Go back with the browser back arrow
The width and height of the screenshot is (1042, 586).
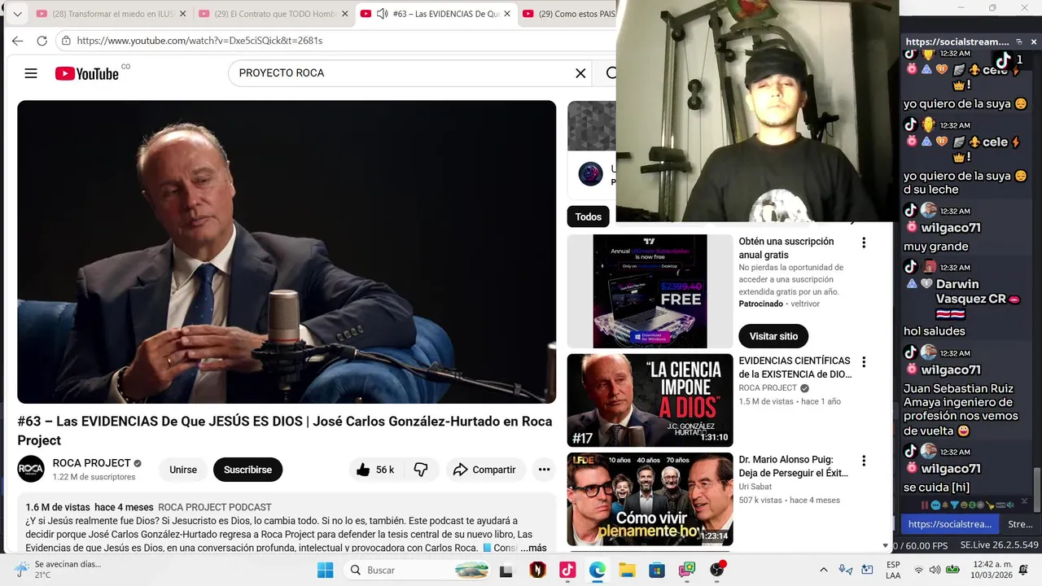coord(18,41)
